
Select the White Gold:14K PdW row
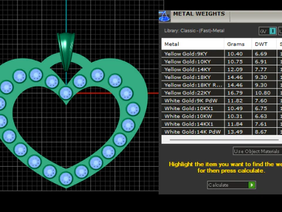tap(221, 131)
